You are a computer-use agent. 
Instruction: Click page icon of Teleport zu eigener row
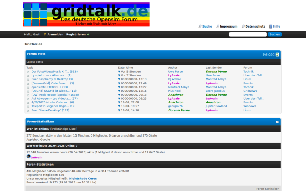pyautogui.click(x=28, y=106)
